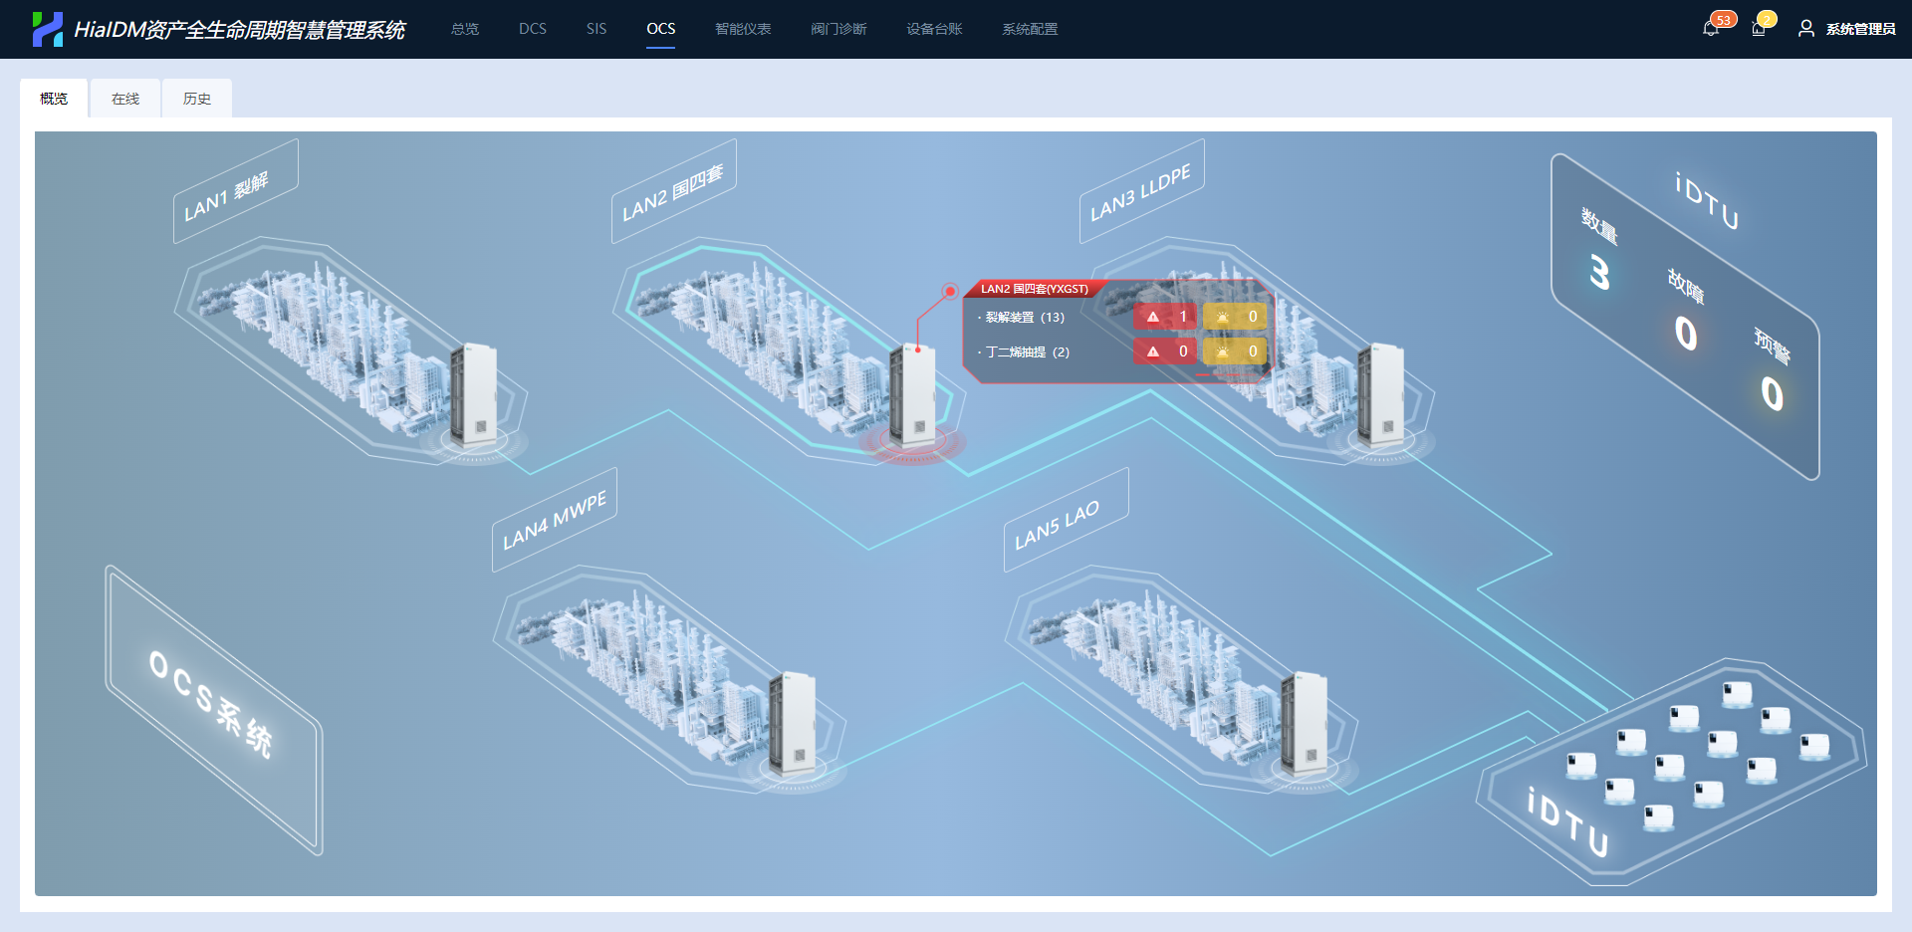Select the LAN5 LAO server cabinet
This screenshot has width=1912, height=932.
[x=1304, y=724]
